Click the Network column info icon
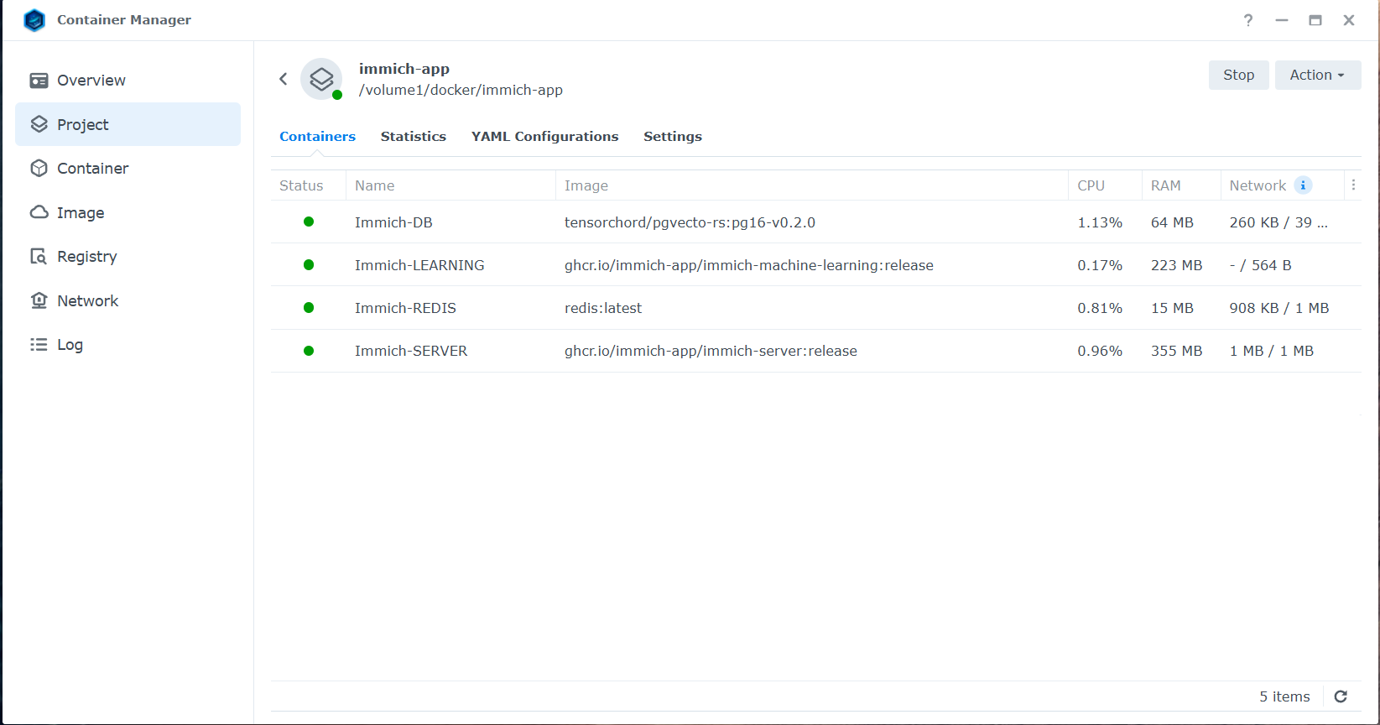The width and height of the screenshot is (1380, 725). point(1303,185)
